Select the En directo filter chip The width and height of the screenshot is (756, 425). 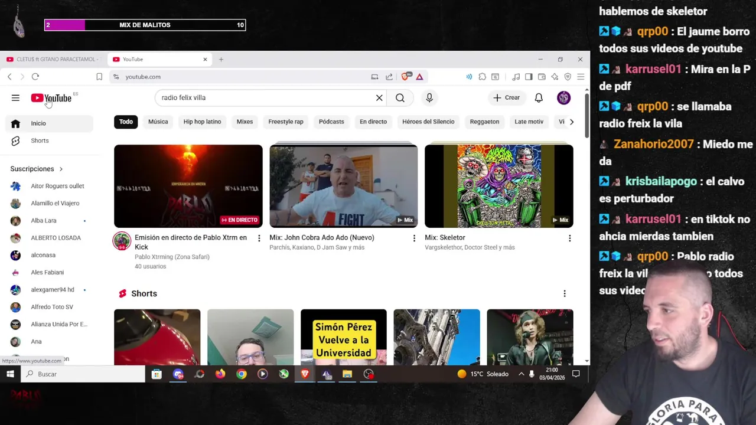click(373, 122)
